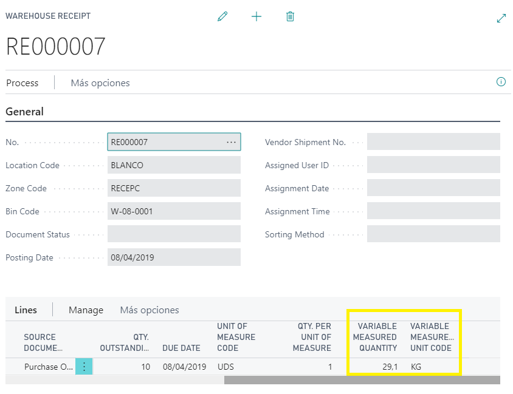This screenshot has height=394, width=513.
Task: Click the Vendor Shipment No. field
Action: [x=433, y=142]
